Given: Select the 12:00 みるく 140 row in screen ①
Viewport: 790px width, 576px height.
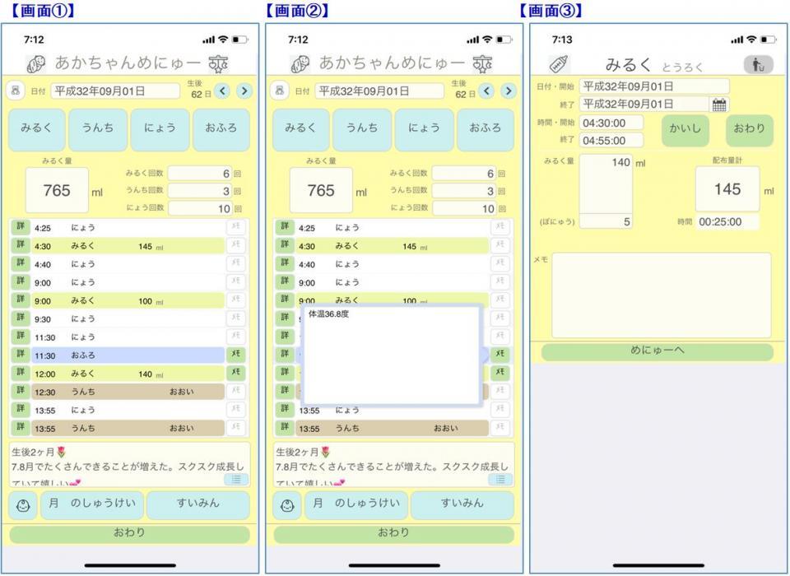Looking at the screenshot, I should [x=128, y=374].
